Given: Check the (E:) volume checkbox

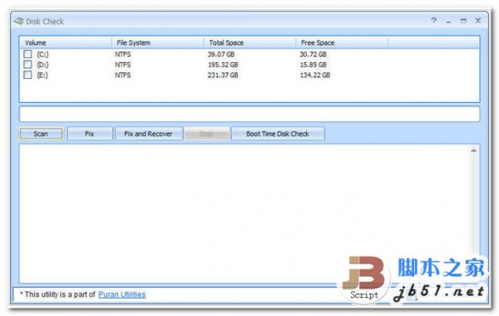Looking at the screenshot, I should coord(27,75).
